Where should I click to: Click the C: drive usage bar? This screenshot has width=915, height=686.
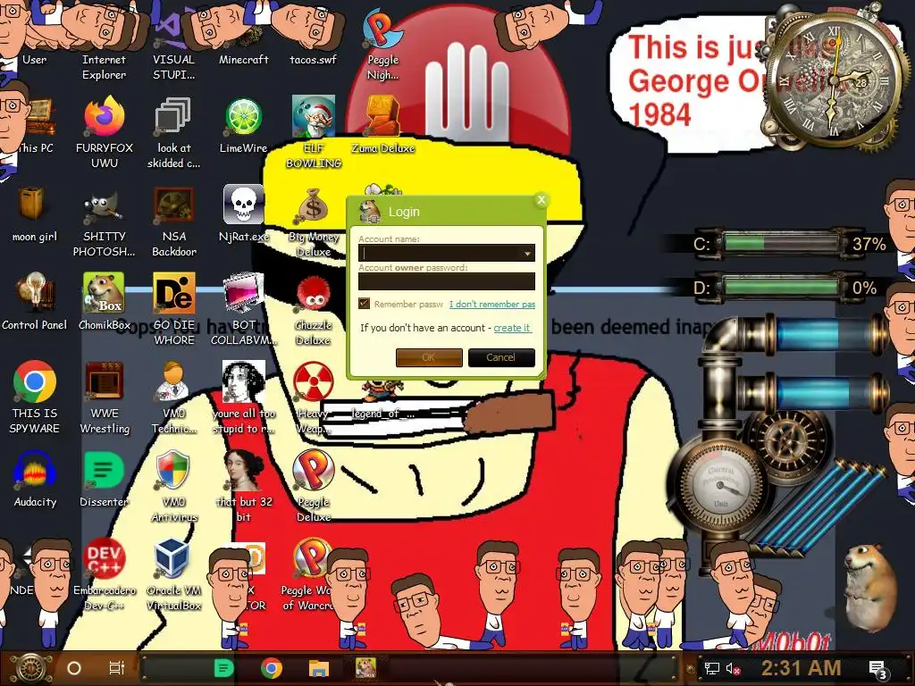(x=781, y=243)
